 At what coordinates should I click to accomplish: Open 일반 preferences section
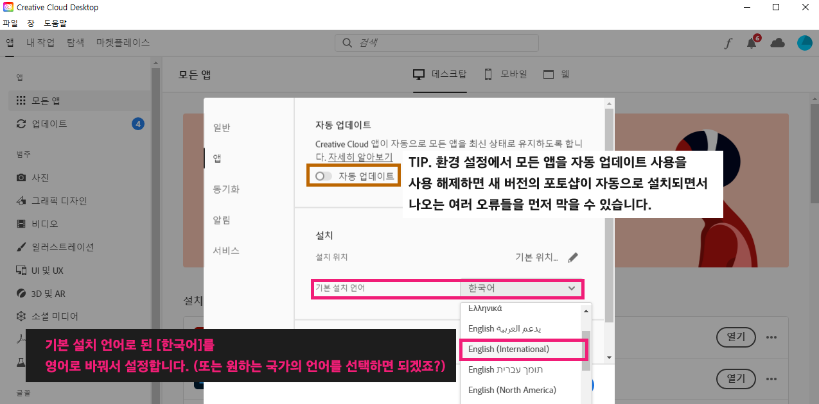click(x=222, y=128)
